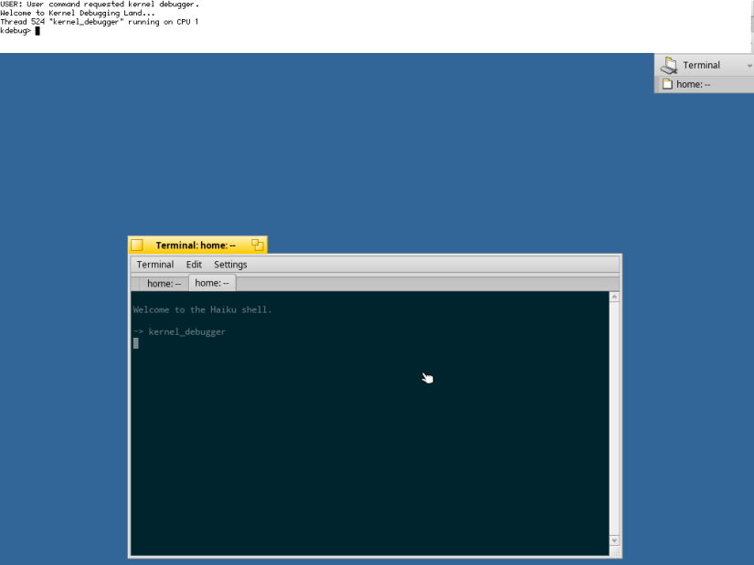This screenshot has width=754, height=565.
Task: Click the 'USER: User command requested kernel debugger.' line
Action: (x=100, y=5)
